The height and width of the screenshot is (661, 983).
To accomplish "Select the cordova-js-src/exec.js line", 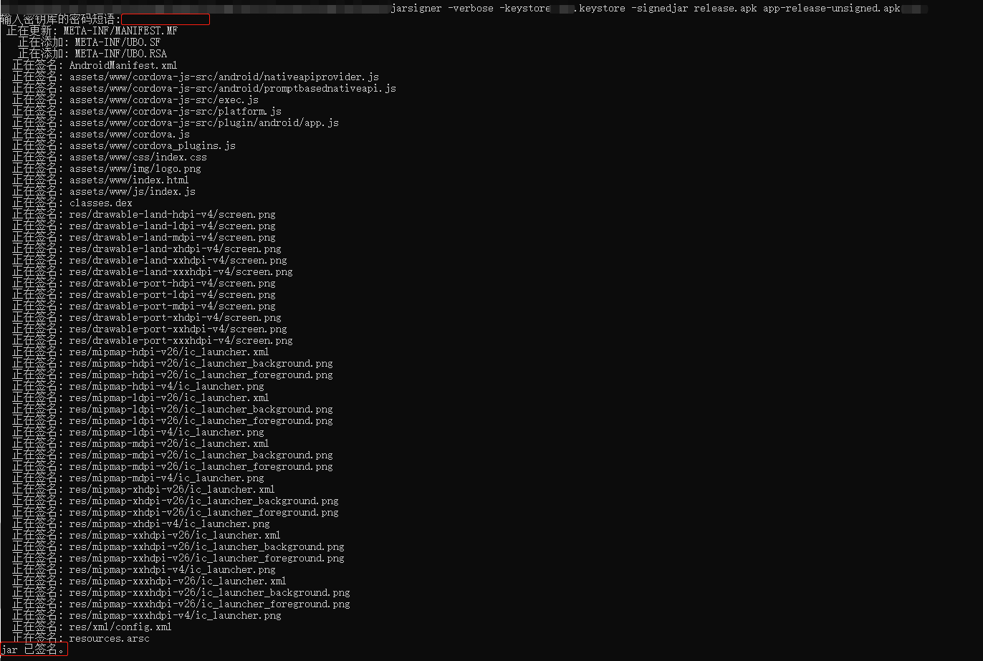I will [135, 100].
